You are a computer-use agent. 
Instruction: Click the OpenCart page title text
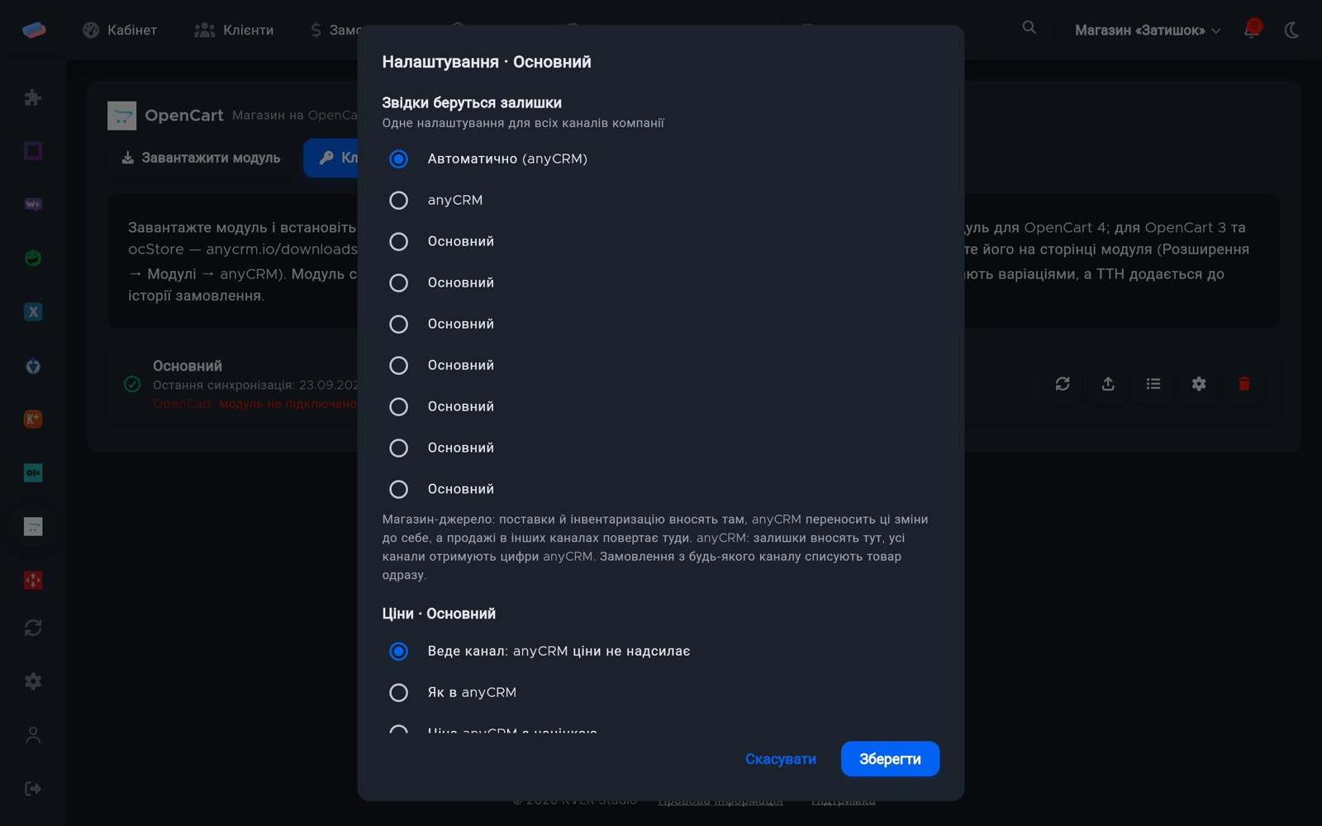pos(184,115)
